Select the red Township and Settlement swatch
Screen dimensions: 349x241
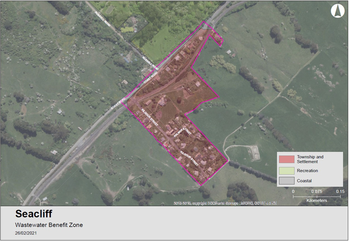pyautogui.click(x=286, y=159)
